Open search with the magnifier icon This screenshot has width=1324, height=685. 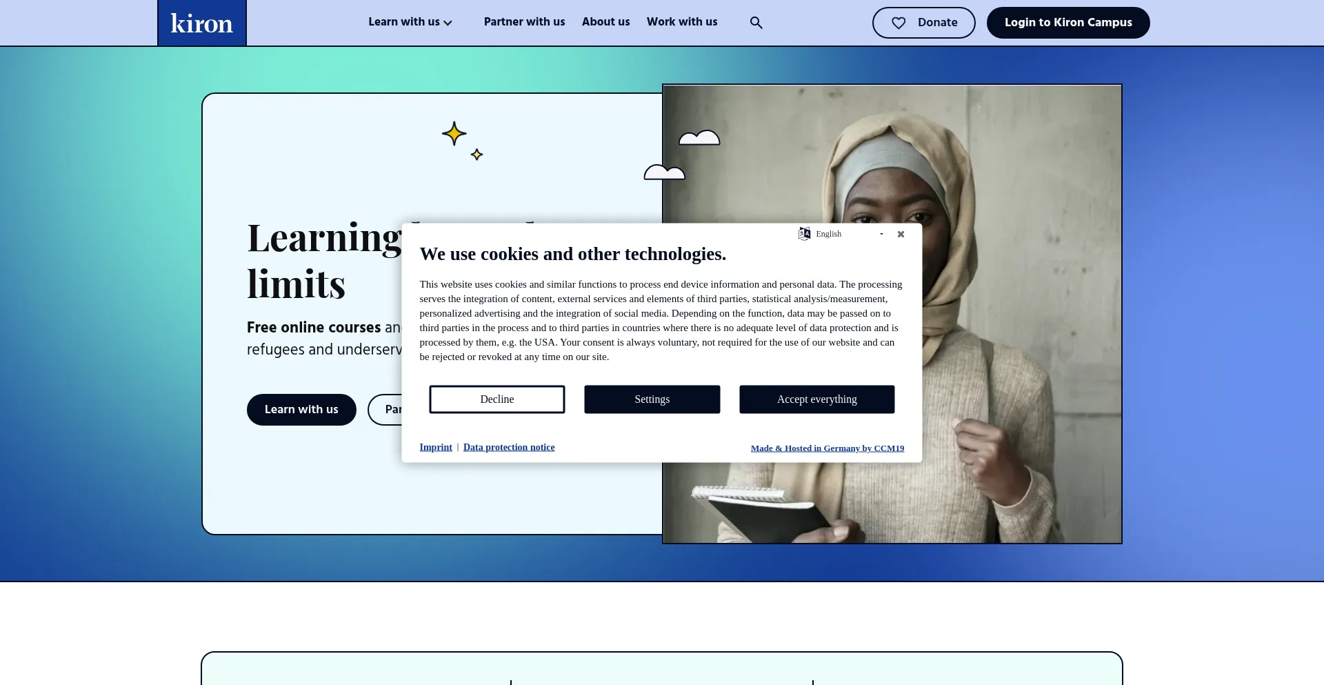point(756,23)
